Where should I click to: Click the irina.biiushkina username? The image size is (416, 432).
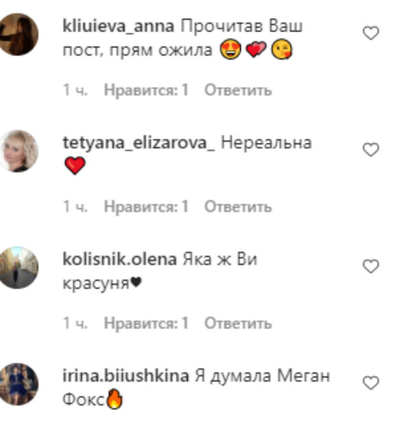click(x=126, y=376)
